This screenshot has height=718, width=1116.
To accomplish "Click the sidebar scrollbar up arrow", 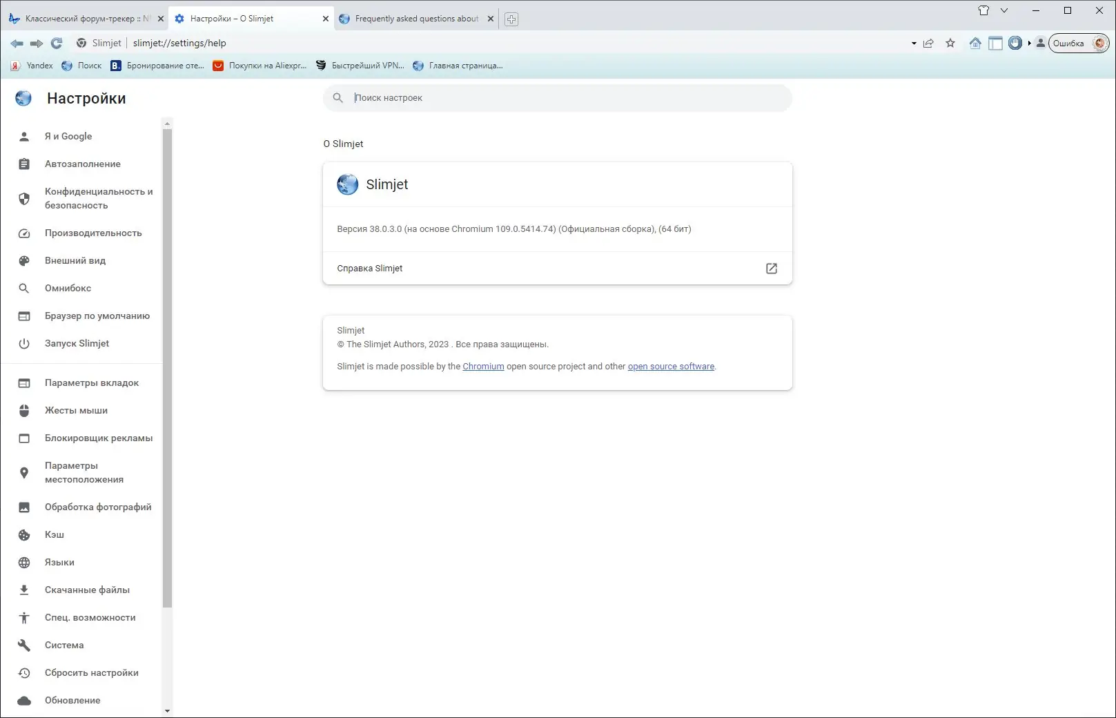I will [x=167, y=124].
